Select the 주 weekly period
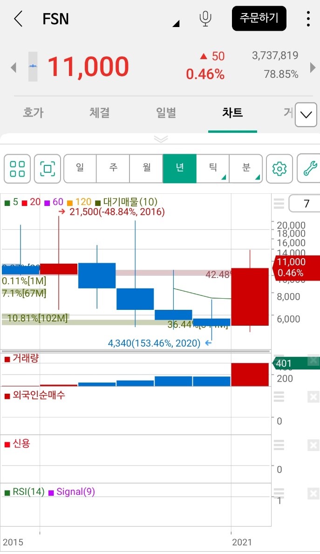The width and height of the screenshot is (320, 554). 113,168
